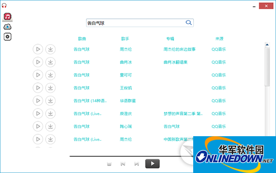Click artist name 庾澄庆
This screenshot has width=276, height=173.
[126, 114]
